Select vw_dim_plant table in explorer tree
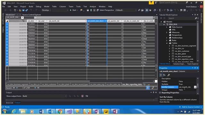This screenshot has width=205, height=115. tap(180, 54)
